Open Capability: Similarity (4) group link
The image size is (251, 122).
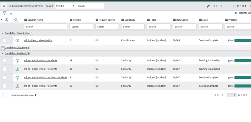pos(17,53)
